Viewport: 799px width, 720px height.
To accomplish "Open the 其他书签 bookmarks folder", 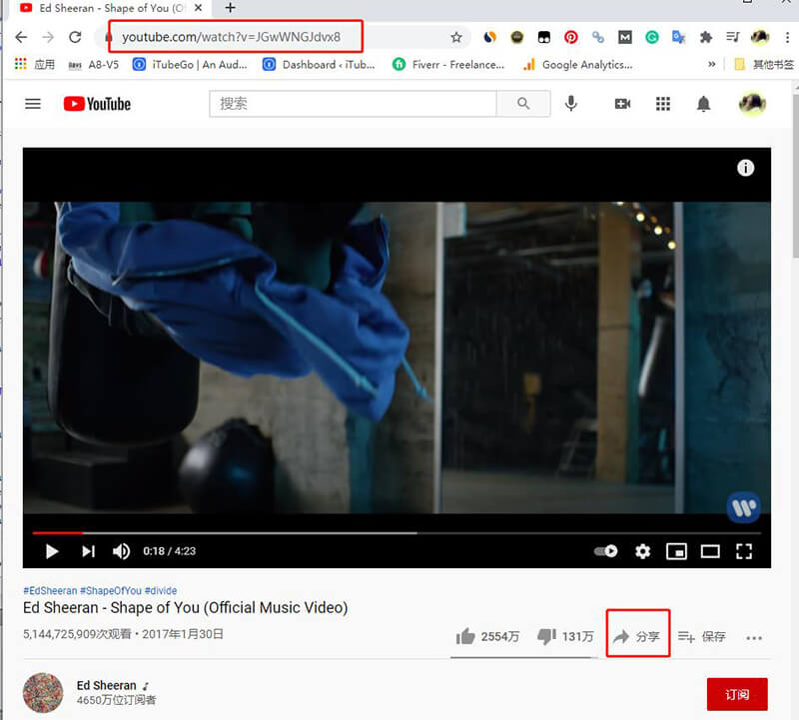I will click(764, 65).
